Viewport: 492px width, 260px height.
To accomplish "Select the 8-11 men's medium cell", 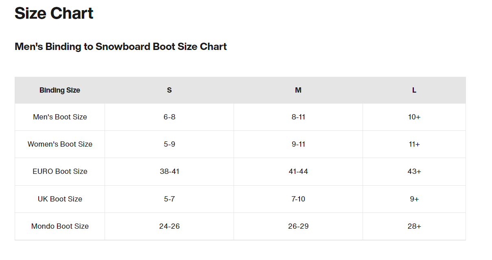I will [298, 117].
